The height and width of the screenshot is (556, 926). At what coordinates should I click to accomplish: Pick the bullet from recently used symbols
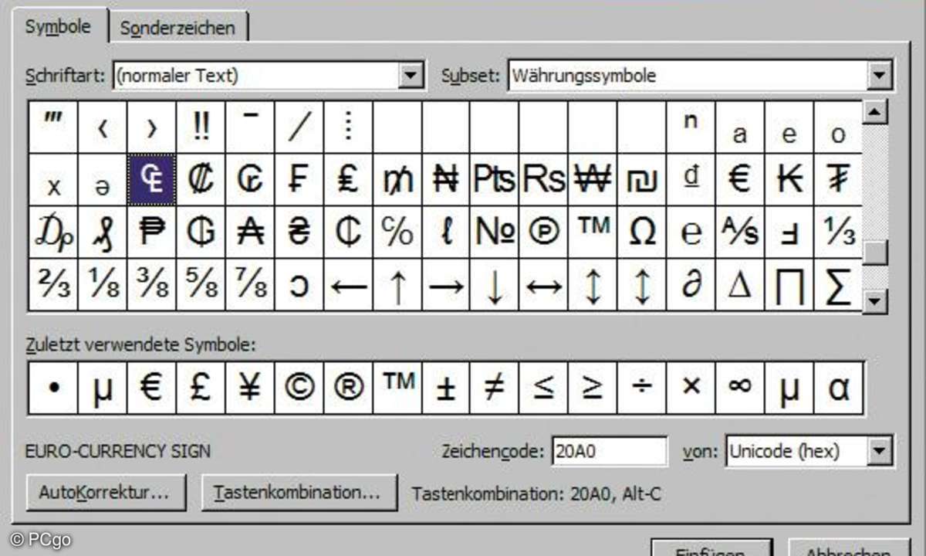tap(53, 388)
